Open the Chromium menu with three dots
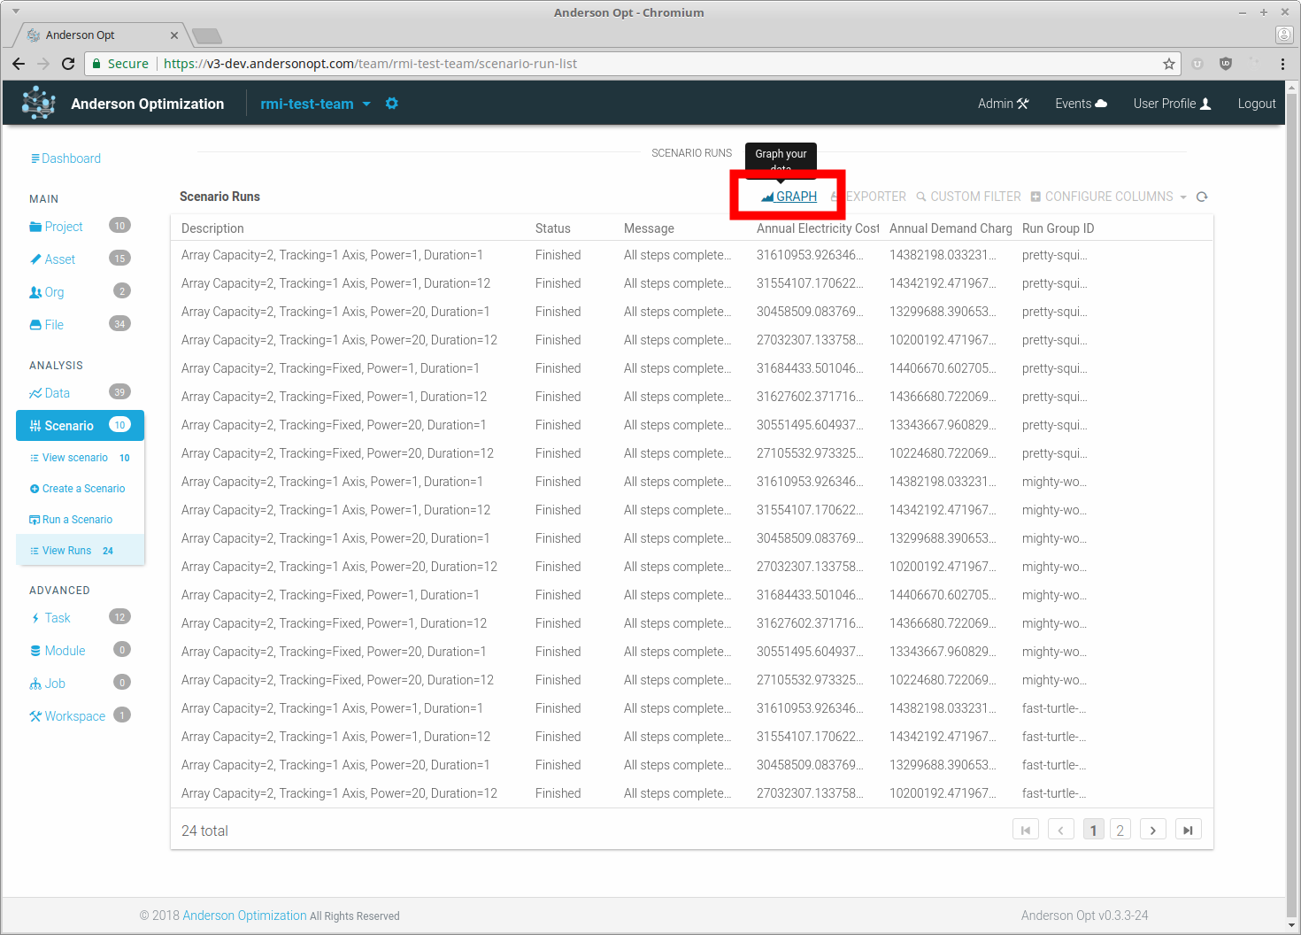 point(1282,64)
